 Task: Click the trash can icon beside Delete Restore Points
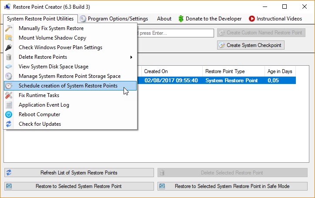9,57
